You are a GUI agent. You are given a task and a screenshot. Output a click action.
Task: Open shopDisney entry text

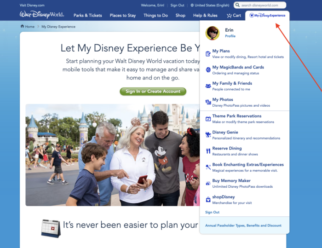[224, 197]
